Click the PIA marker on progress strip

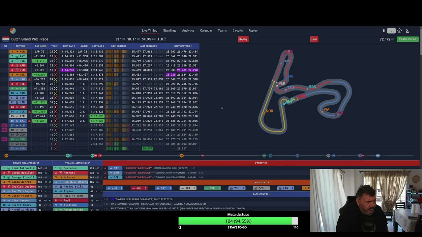[182, 155]
